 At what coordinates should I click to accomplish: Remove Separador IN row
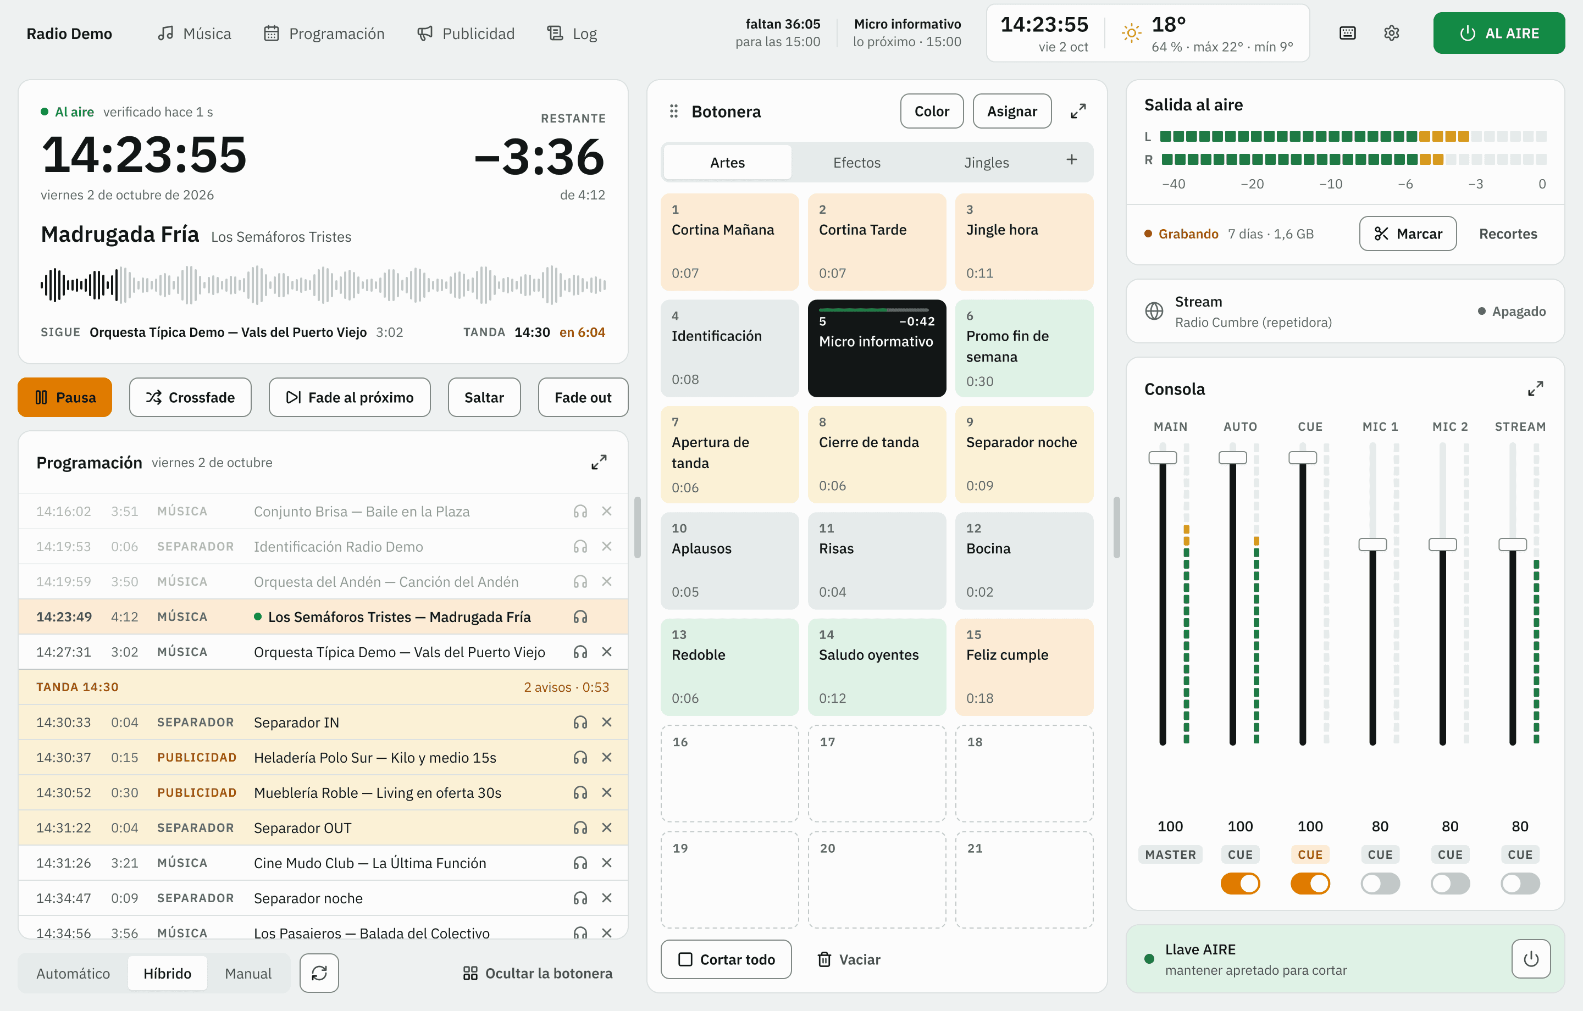(607, 723)
